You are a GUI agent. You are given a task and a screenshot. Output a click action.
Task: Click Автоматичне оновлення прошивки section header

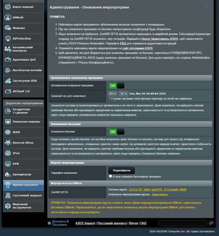point(130,78)
